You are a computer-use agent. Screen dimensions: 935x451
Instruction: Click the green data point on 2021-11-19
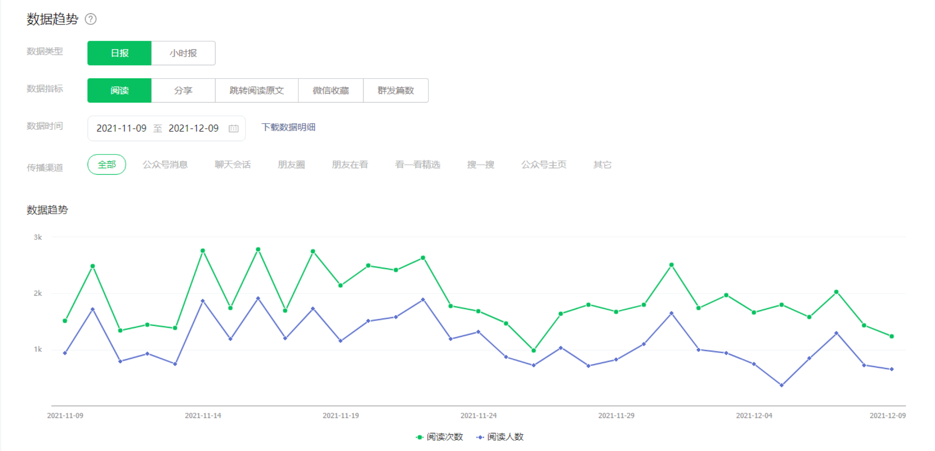[341, 285]
